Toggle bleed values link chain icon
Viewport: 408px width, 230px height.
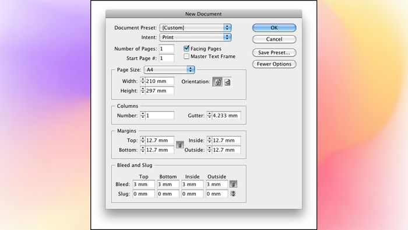click(233, 184)
